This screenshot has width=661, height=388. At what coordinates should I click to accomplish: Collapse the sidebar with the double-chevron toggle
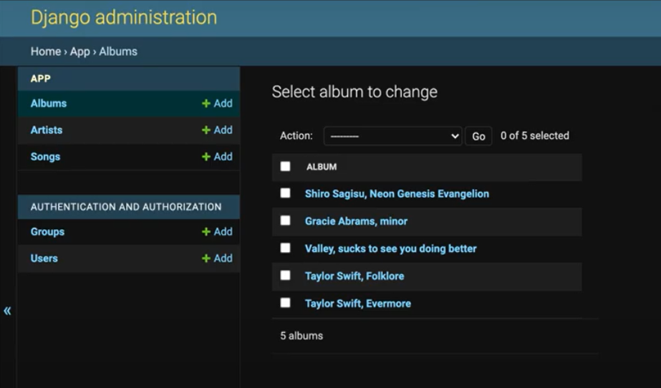(7, 311)
